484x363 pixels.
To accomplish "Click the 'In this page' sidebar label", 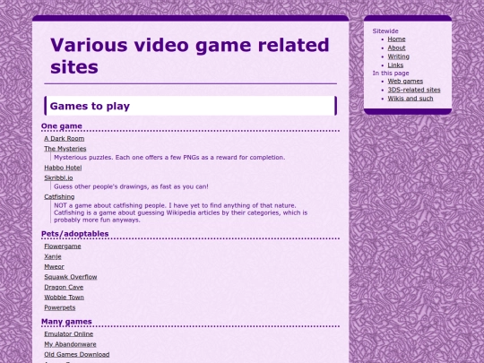I will pyautogui.click(x=391, y=73).
